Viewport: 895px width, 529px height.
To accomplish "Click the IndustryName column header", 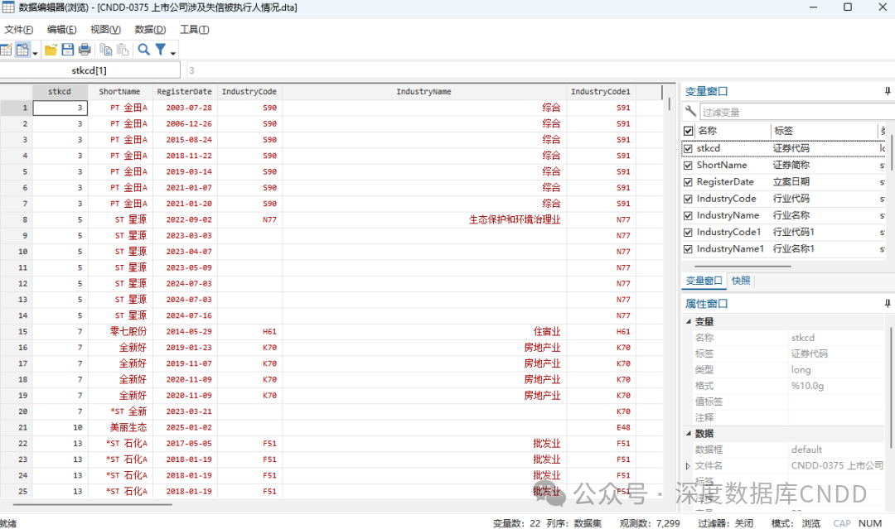I will click(x=423, y=92).
